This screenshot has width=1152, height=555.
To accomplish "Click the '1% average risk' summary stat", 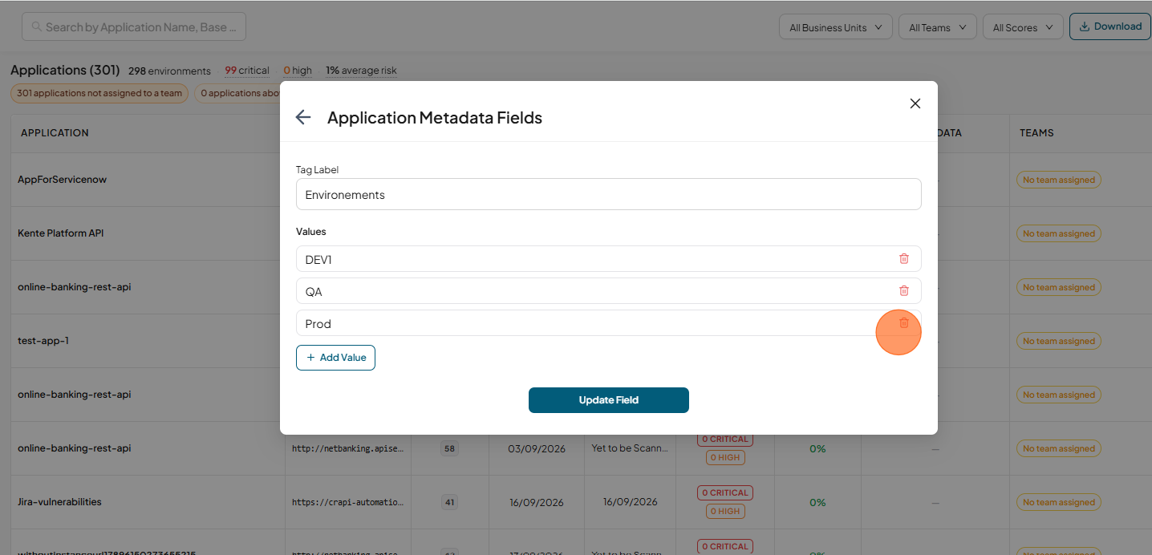I will (361, 71).
